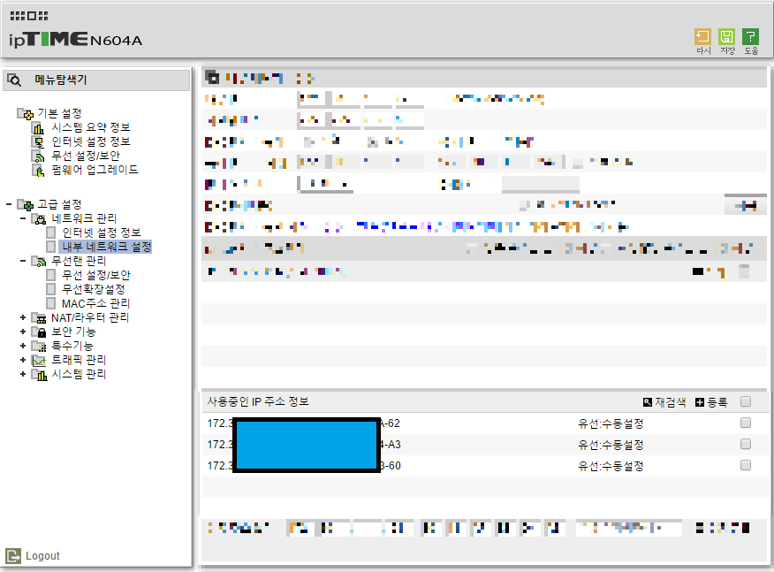
Task: Click the 트래픽 관리 graph icon
Action: tap(39, 360)
